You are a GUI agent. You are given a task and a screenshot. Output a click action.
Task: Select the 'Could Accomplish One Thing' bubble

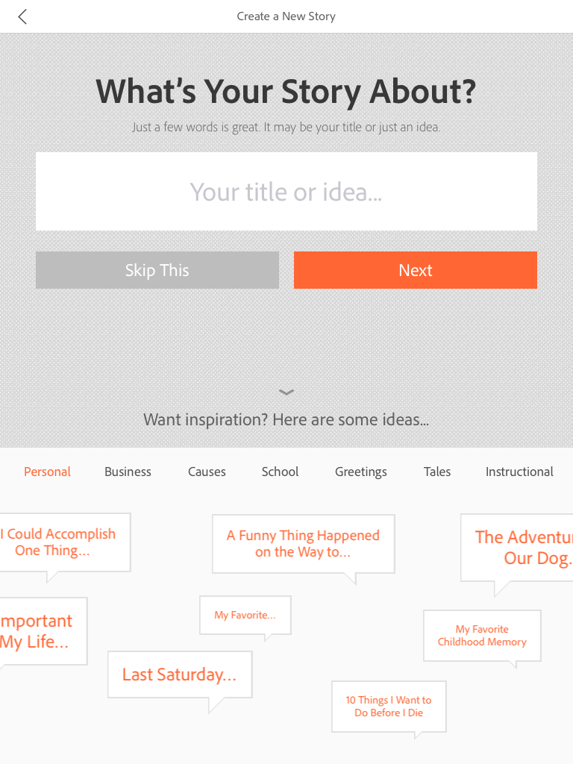[63, 542]
